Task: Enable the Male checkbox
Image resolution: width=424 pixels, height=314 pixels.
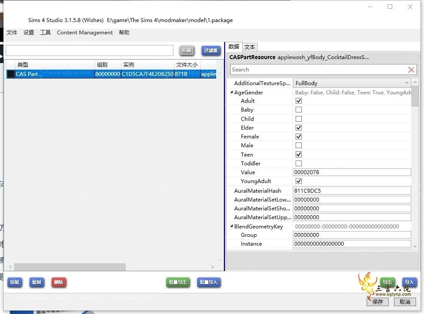Action: pyautogui.click(x=299, y=146)
